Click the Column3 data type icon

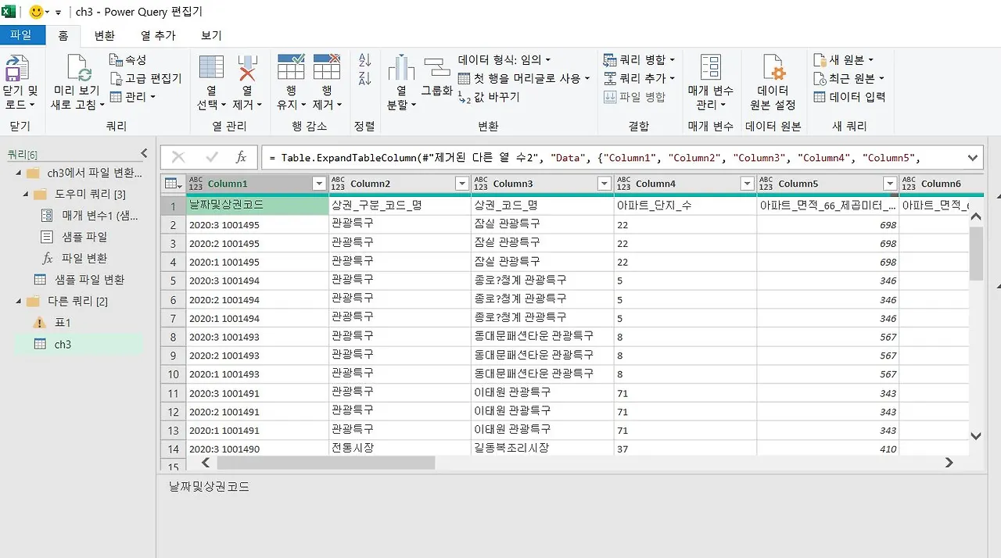[x=480, y=184]
